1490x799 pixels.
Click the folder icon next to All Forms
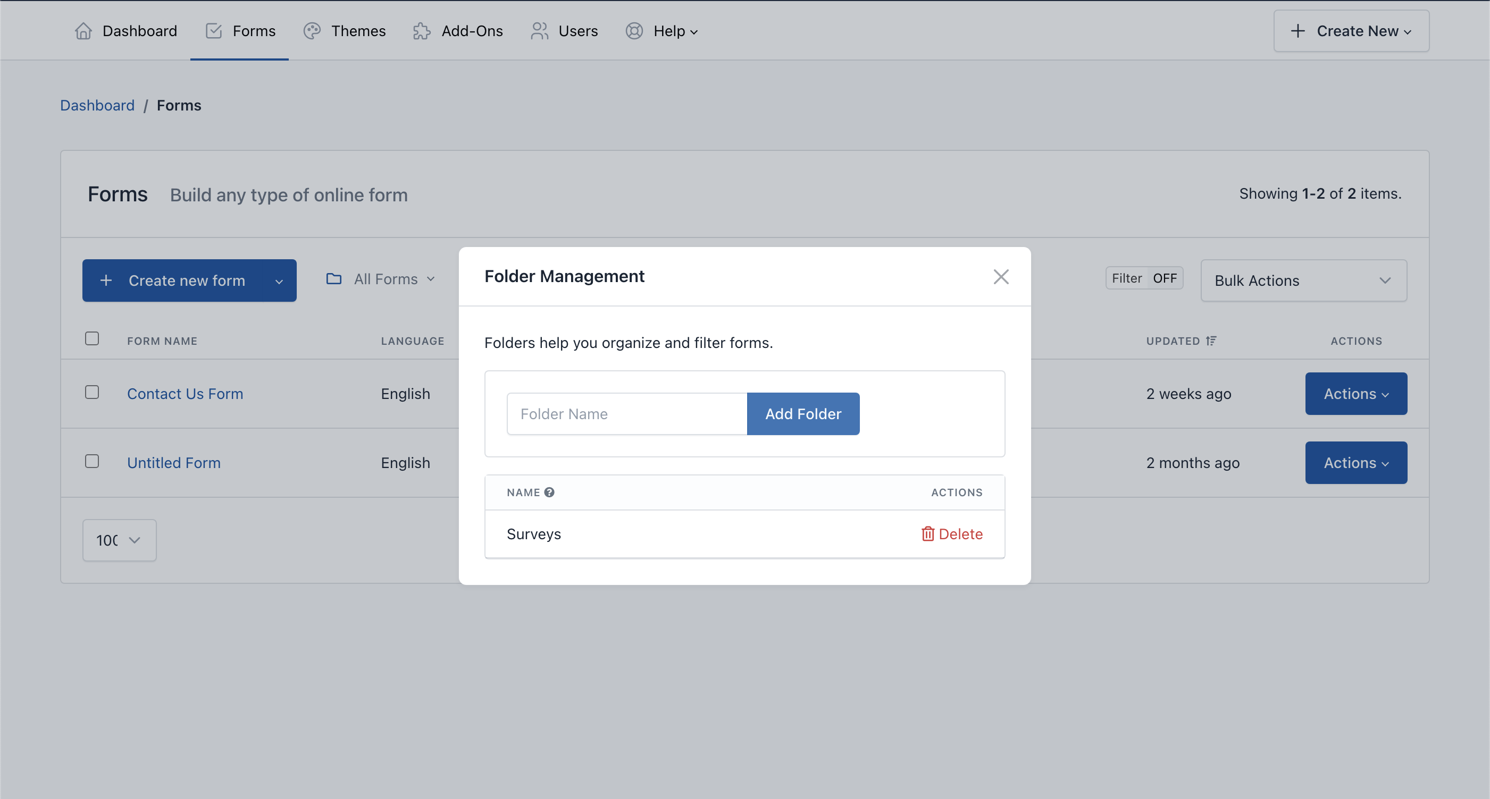point(334,278)
